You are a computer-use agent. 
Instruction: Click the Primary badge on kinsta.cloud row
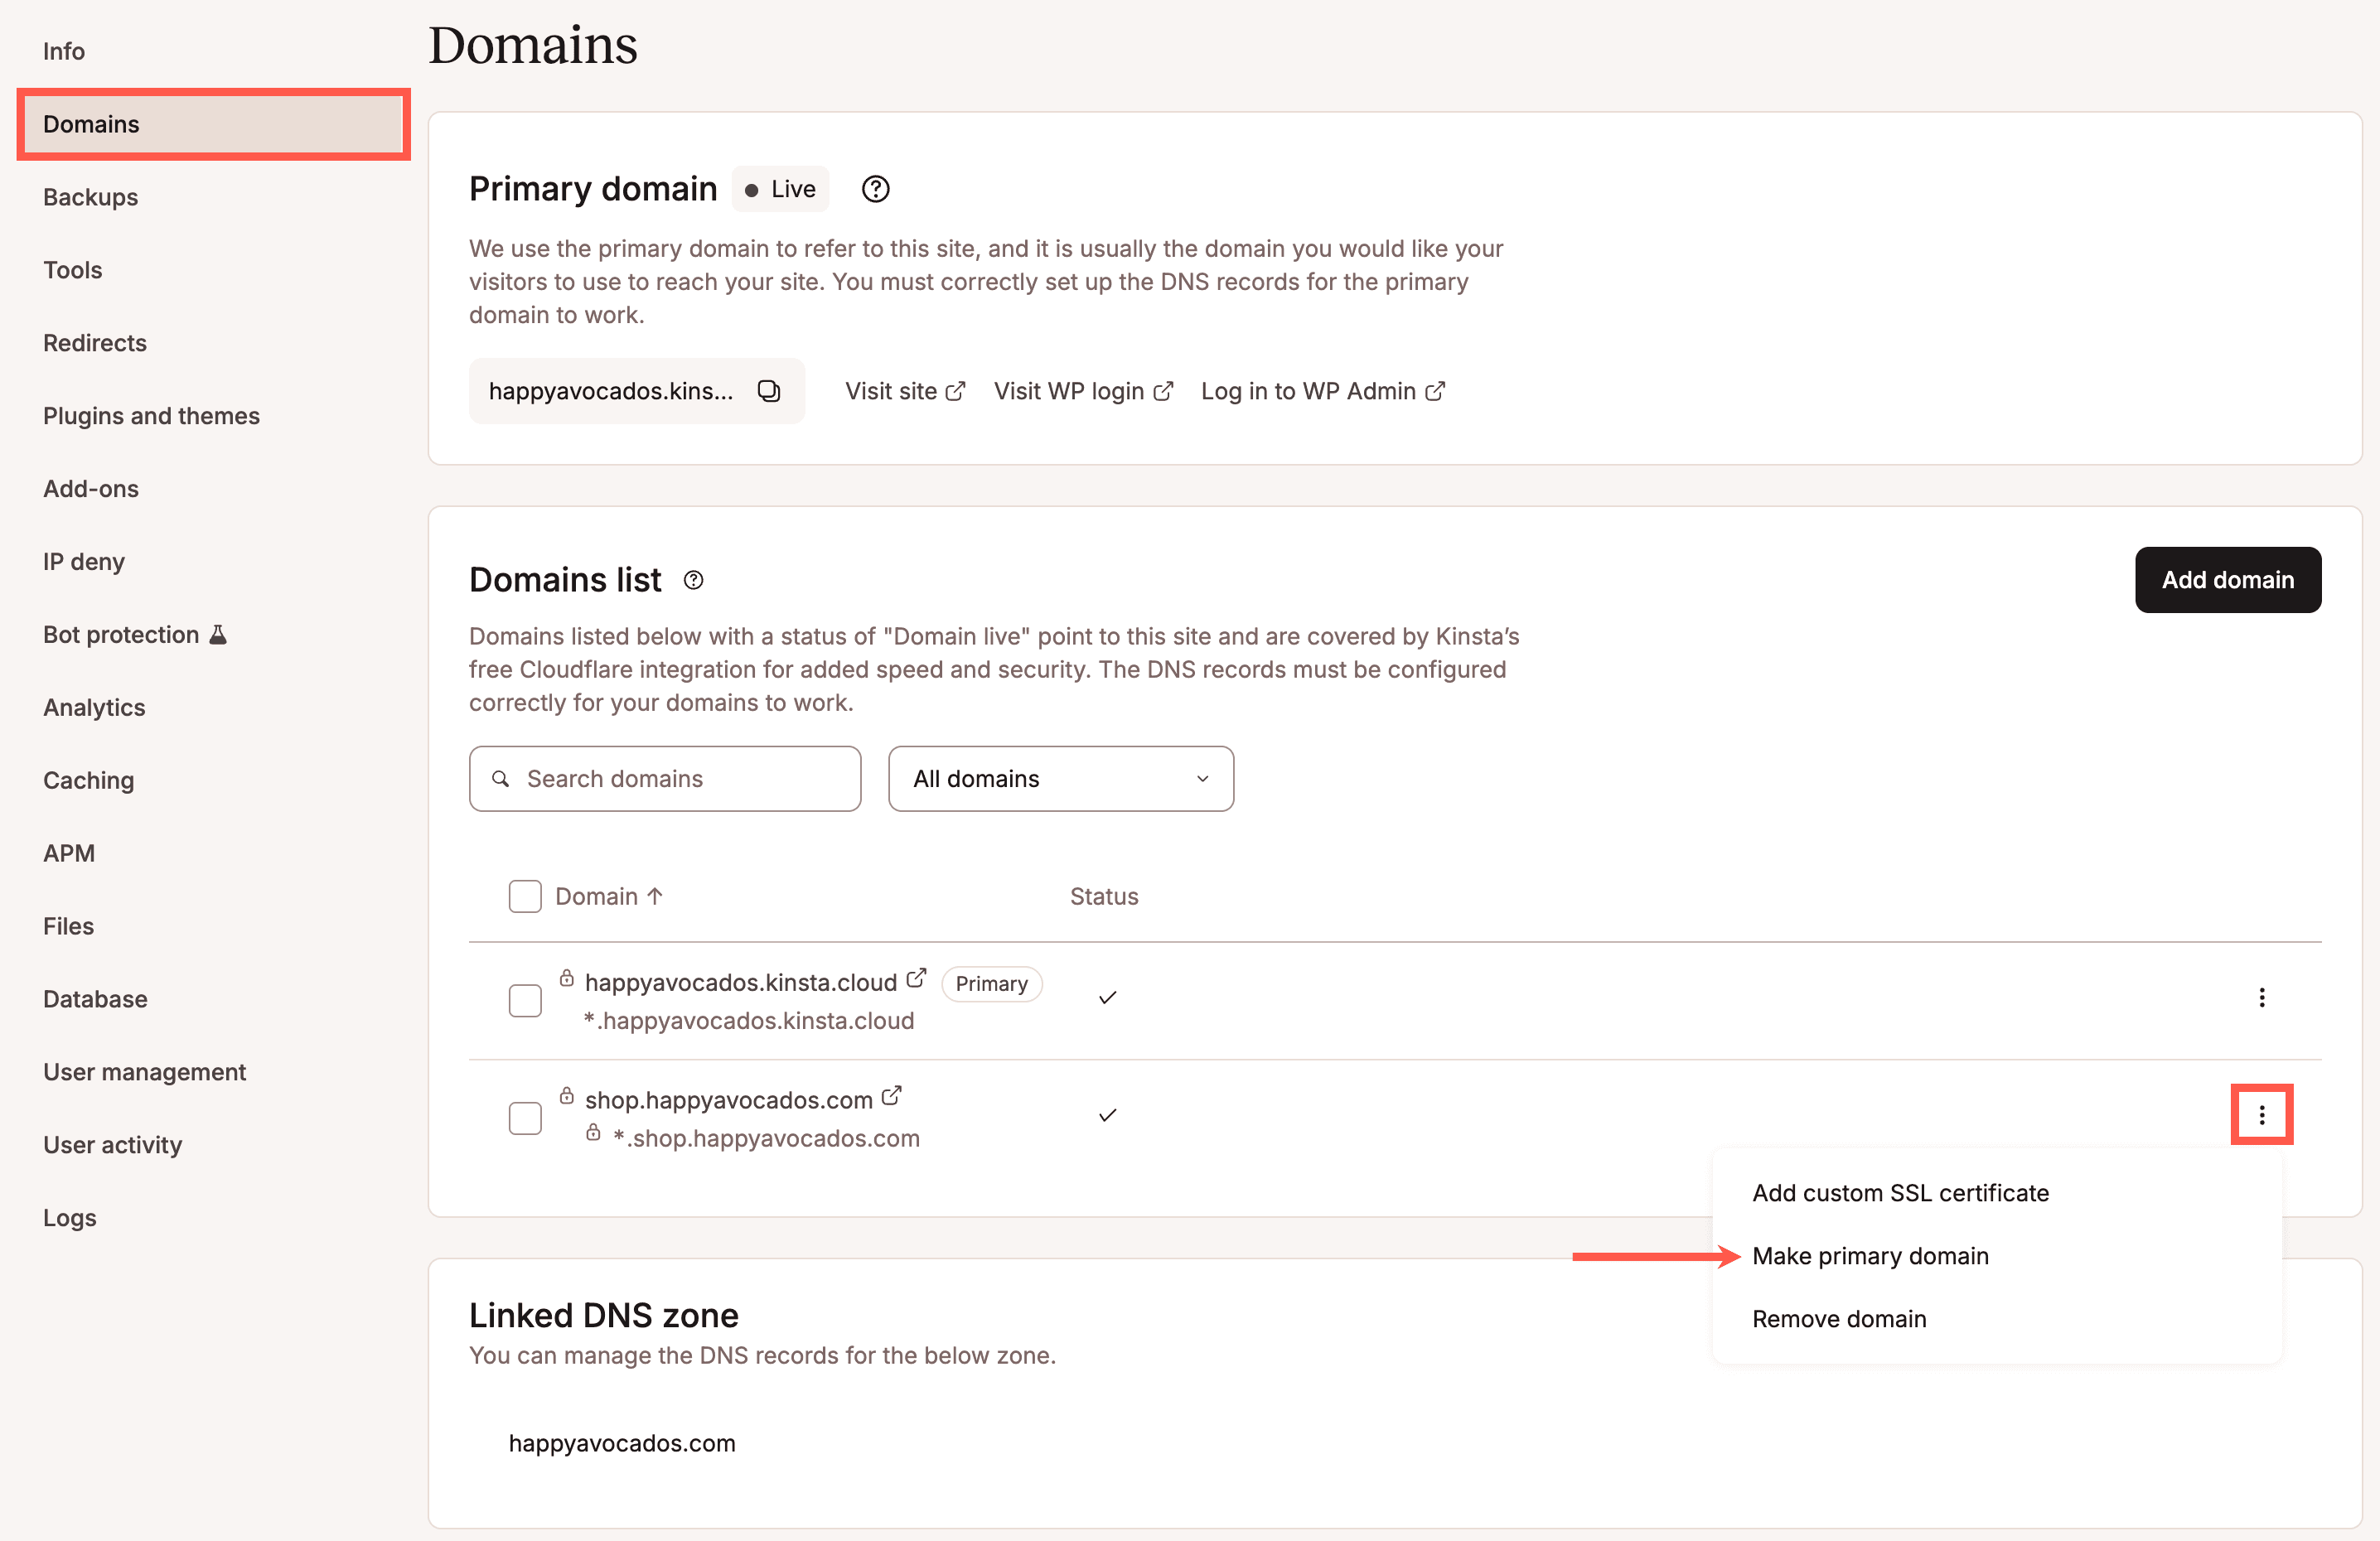click(991, 983)
